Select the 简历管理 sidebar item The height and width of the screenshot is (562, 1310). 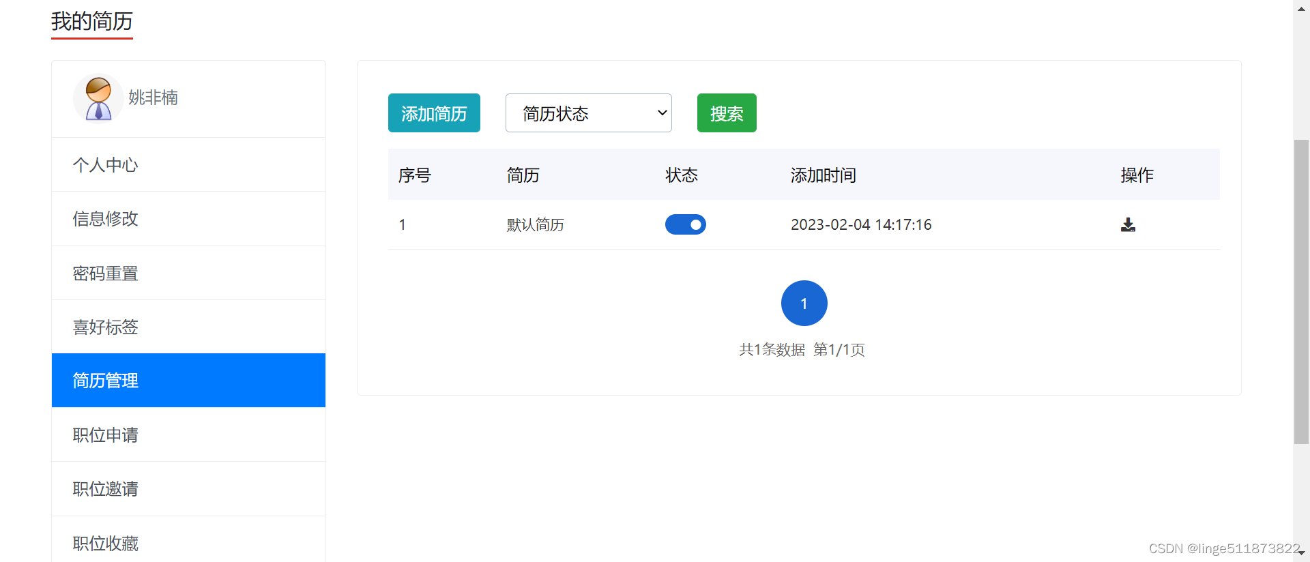(188, 381)
